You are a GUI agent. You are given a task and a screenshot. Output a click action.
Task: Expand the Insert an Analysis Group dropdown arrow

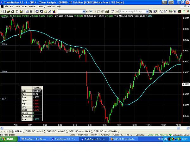point(147,12)
